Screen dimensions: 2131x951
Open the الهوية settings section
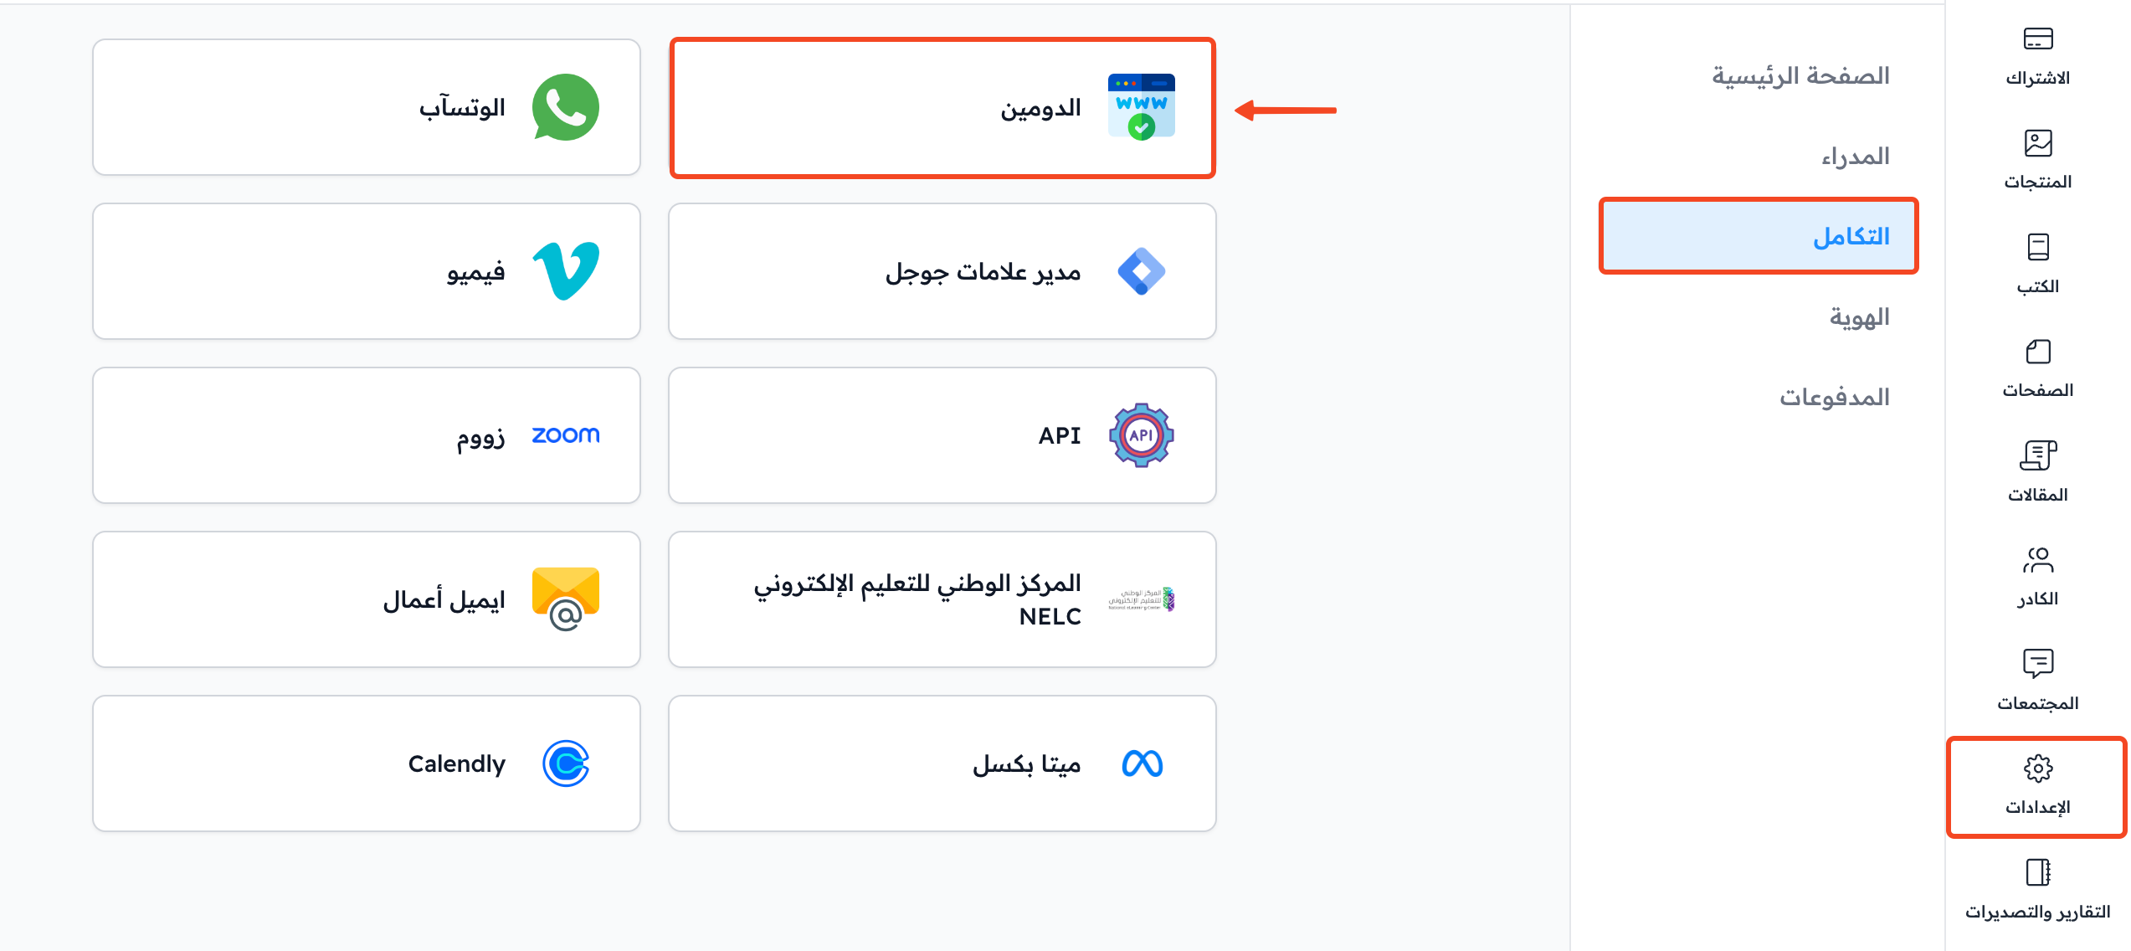pos(1859,317)
